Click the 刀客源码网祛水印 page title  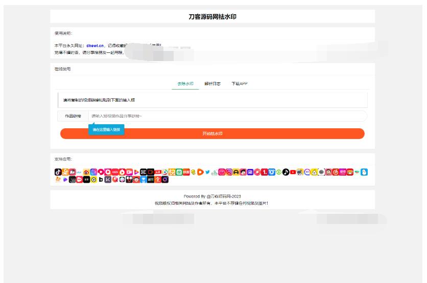click(212, 16)
